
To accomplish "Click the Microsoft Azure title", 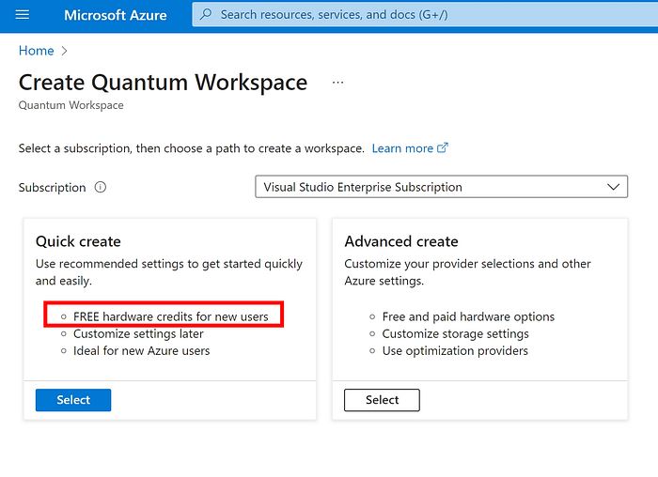I will point(116,15).
